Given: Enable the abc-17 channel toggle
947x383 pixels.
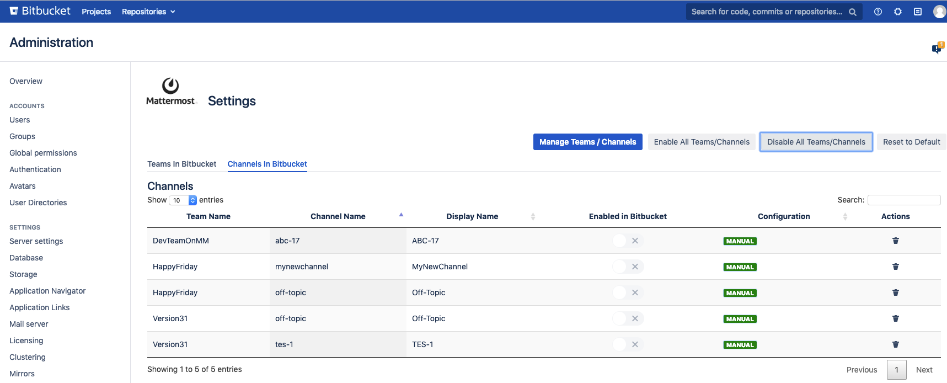Looking at the screenshot, I should (x=628, y=241).
